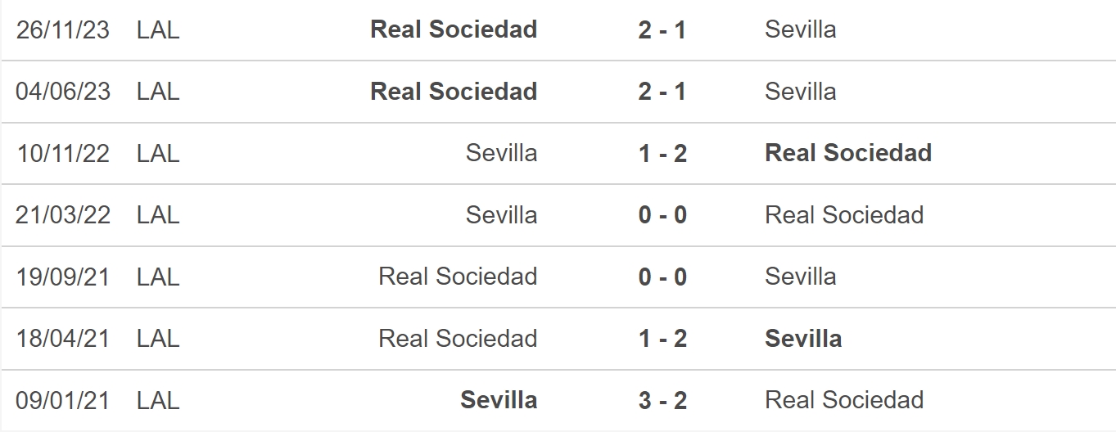Click the 2 - 1 score for 04/06/23
The width and height of the screenshot is (1116, 432).
(662, 91)
